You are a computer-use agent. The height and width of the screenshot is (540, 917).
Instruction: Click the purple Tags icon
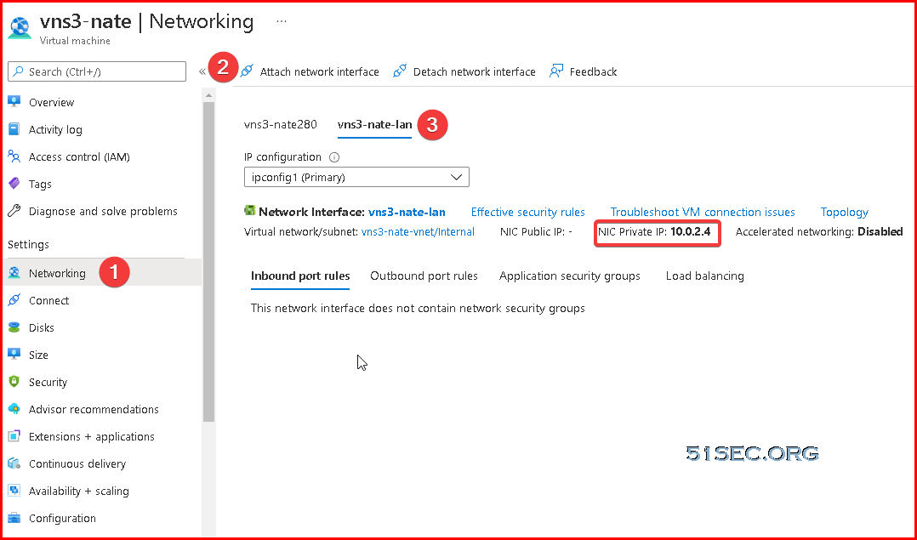point(14,184)
